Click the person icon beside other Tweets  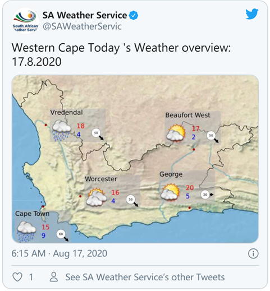54,277
